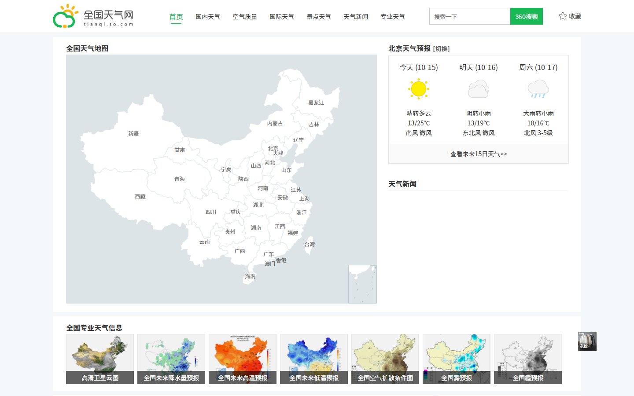Click Saturday's rainy weather icon
This screenshot has width=634, height=396.
pos(538,89)
